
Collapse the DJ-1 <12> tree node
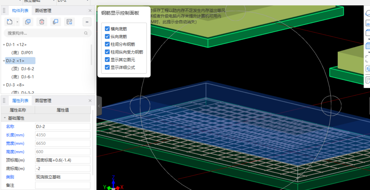point(4,45)
